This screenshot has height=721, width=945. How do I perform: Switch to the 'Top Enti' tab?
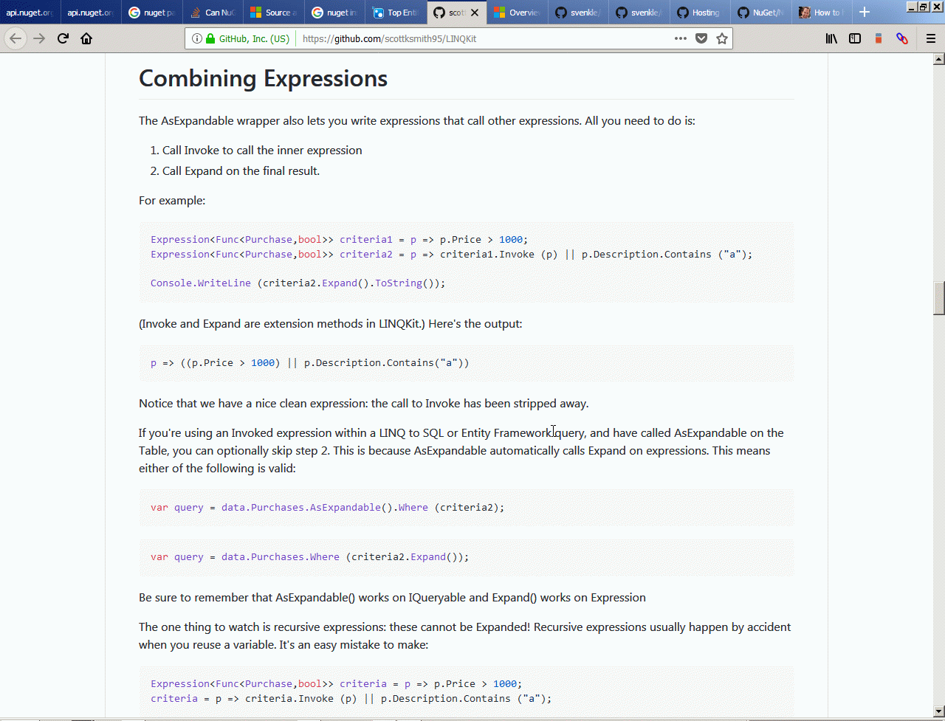[396, 13]
